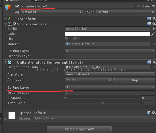Open object picker for Sprite field

click(153, 29)
